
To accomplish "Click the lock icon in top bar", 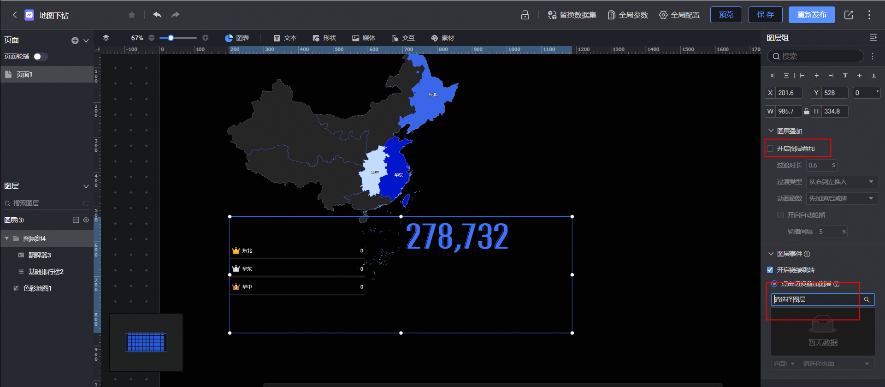I will coord(525,15).
